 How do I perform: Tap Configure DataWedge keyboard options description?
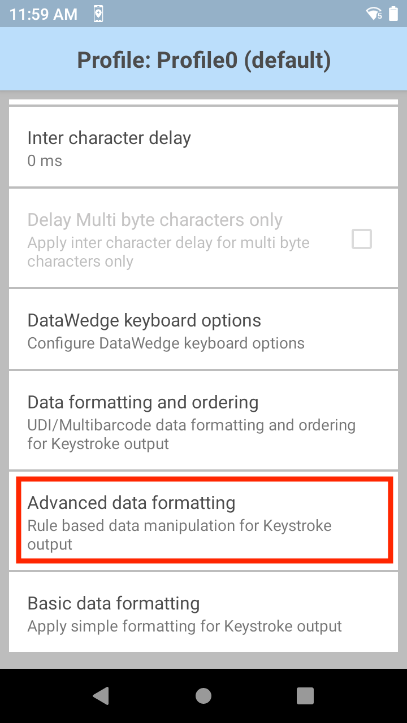pyautogui.click(x=166, y=343)
